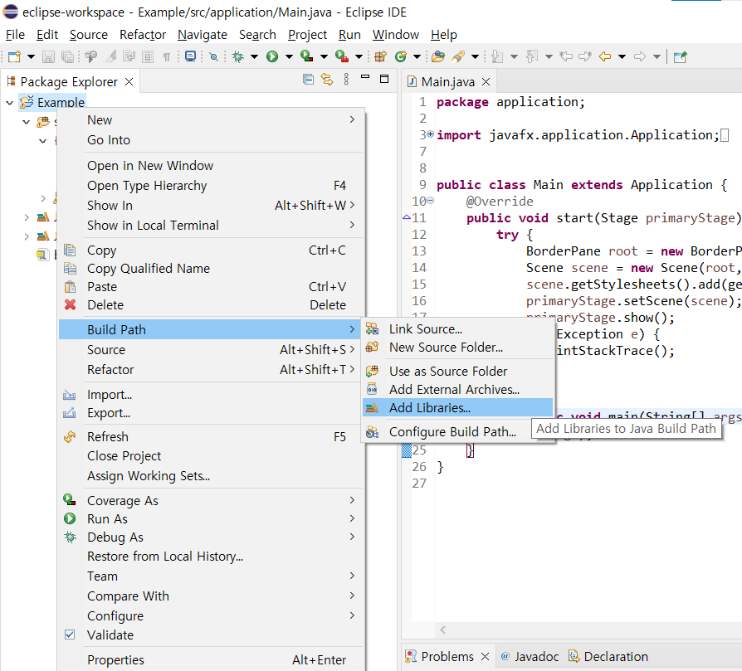This screenshot has height=671, width=742.
Task: Choose Copy in the context menu
Action: (211, 250)
